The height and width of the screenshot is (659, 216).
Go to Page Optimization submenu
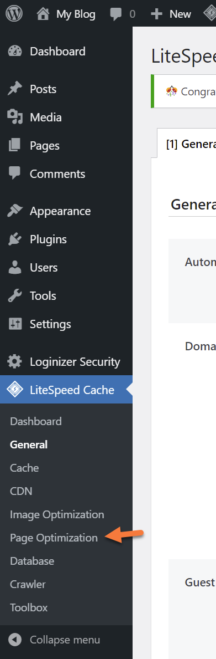pos(54,538)
